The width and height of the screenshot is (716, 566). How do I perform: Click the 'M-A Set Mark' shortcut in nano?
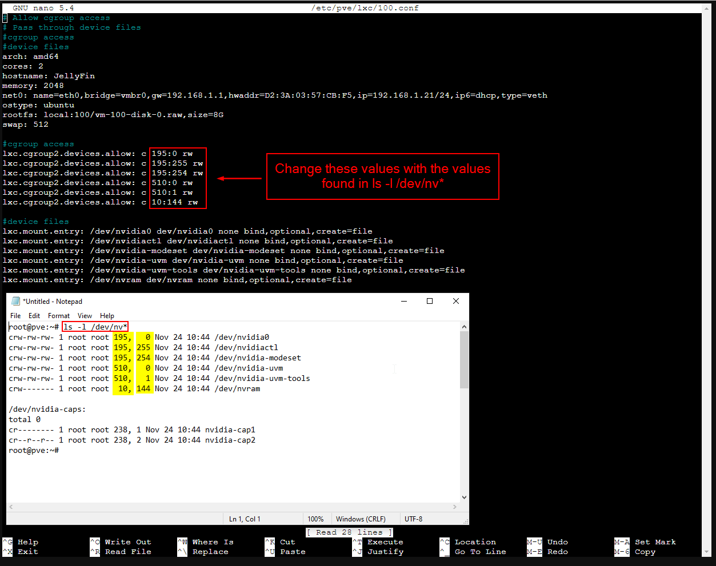tap(645, 542)
